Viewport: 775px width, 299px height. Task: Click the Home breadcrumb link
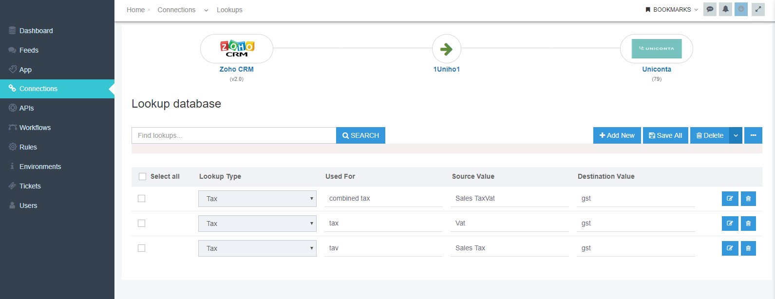[x=135, y=10]
